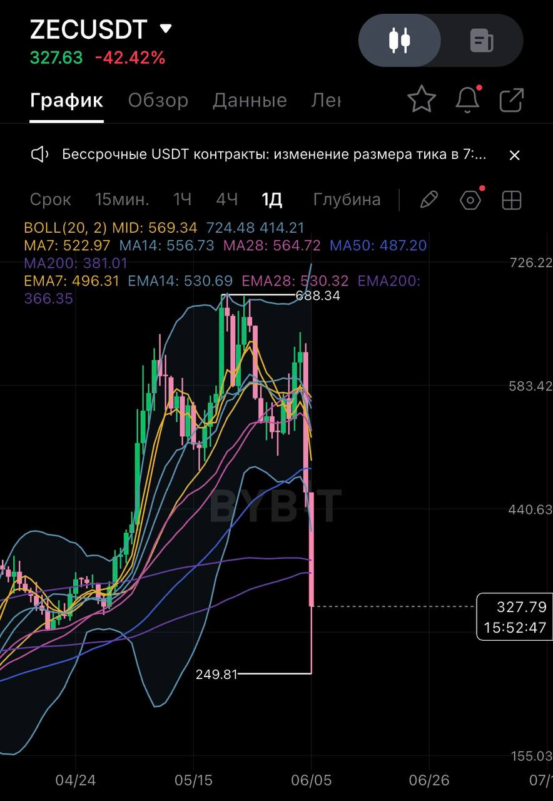Open the multi-chart grid layout

click(512, 200)
